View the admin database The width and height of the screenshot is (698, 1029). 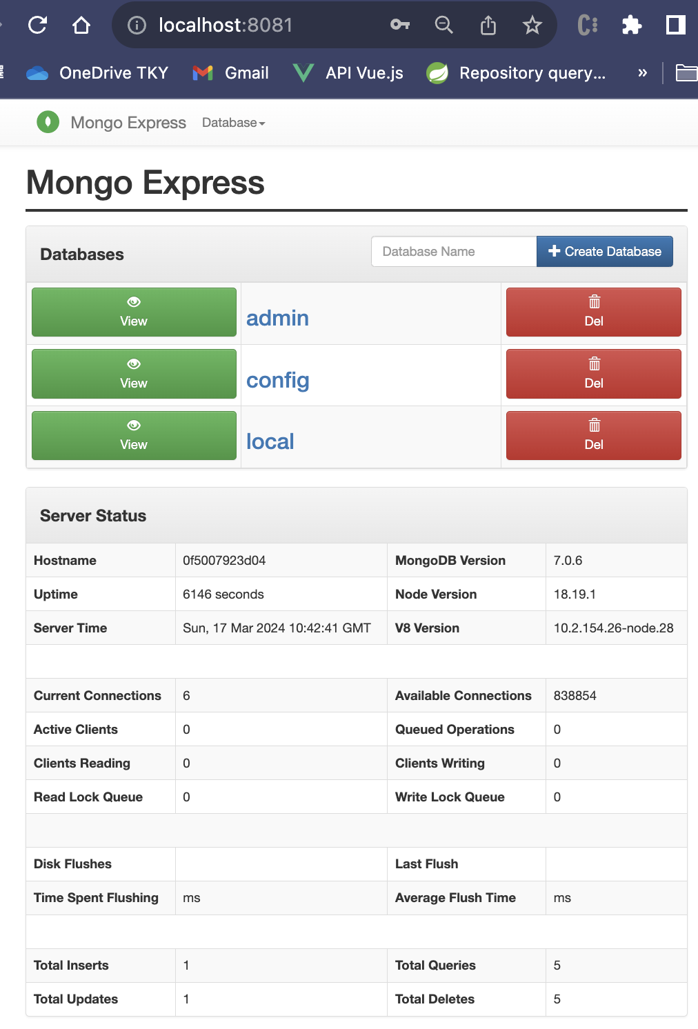click(x=134, y=312)
